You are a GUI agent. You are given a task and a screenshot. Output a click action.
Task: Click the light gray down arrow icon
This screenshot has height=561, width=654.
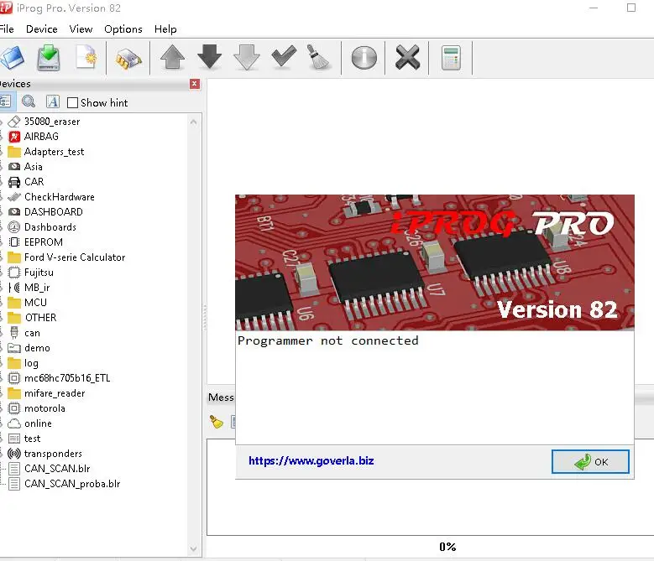(247, 57)
